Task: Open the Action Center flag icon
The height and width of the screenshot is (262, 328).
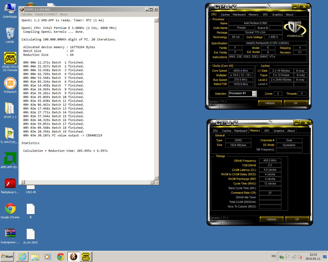Action: 288,257
